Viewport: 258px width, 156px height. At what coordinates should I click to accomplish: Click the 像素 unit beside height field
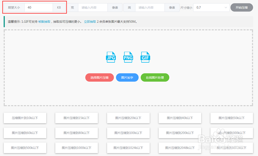tap(172, 7)
